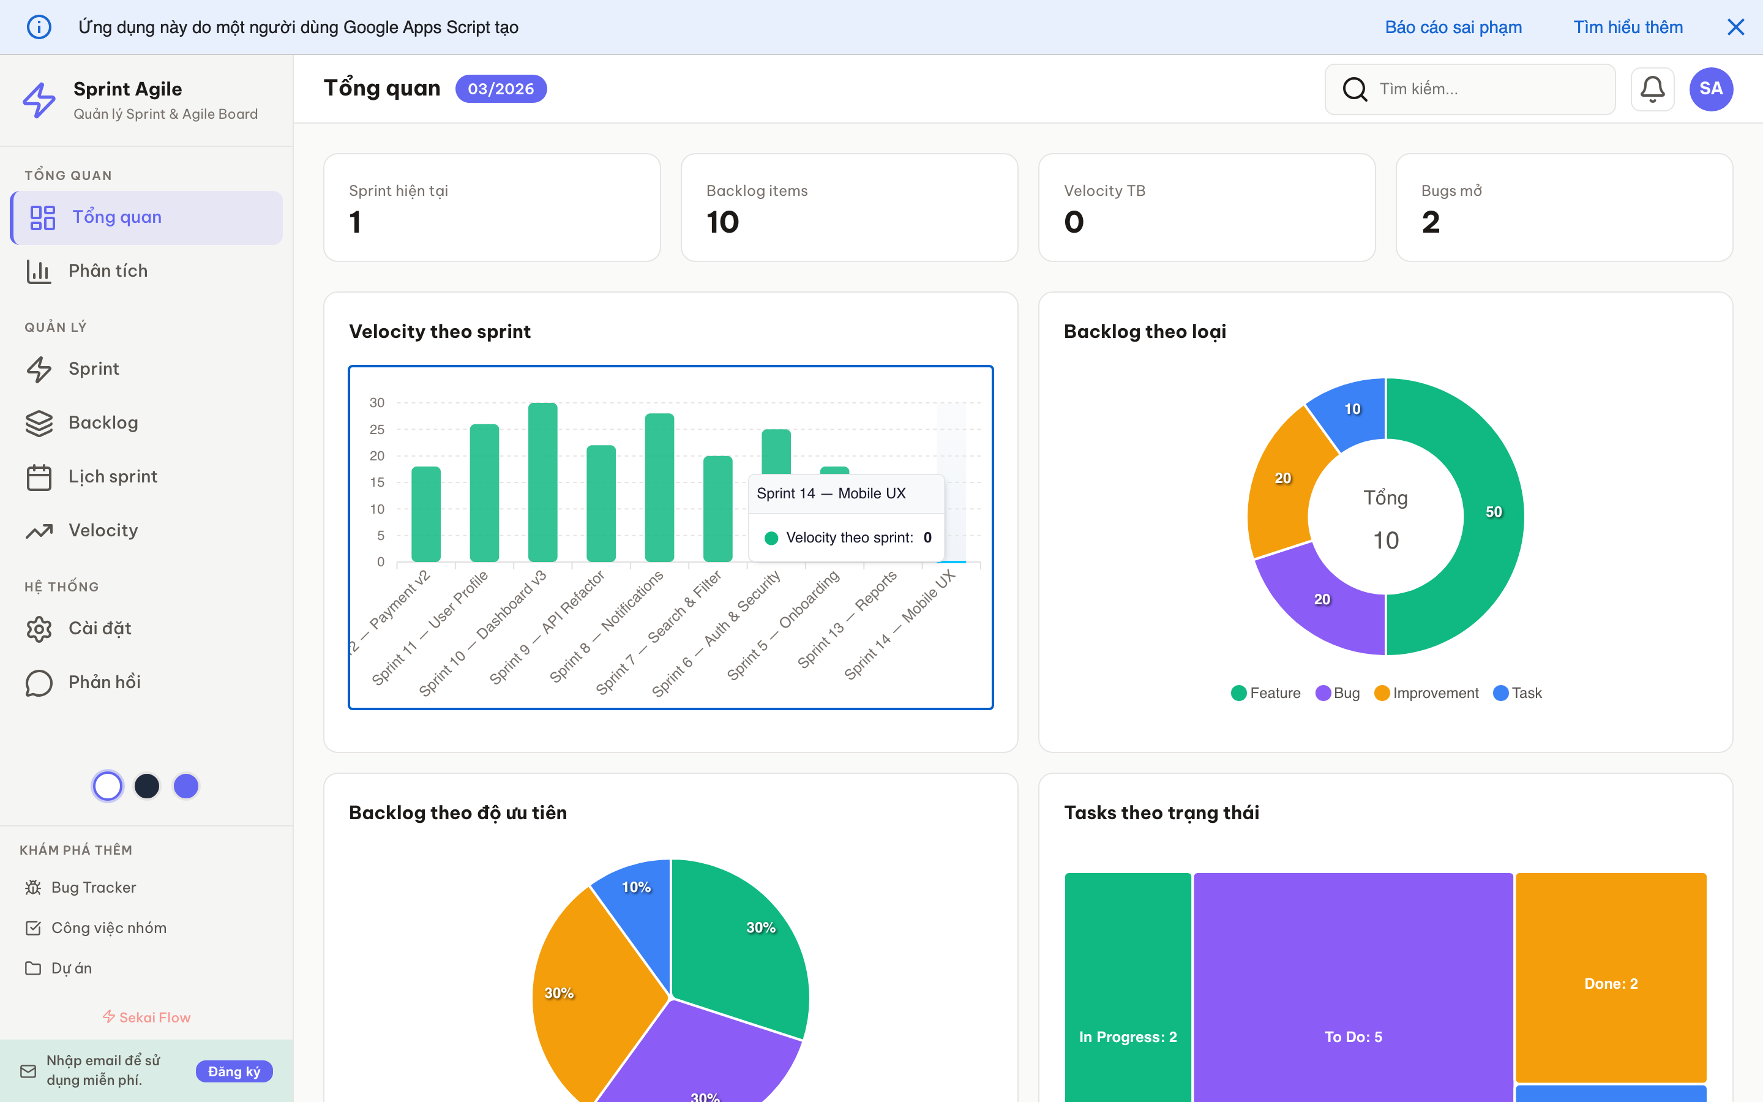Select the Phân tích chart icon

[x=39, y=271]
